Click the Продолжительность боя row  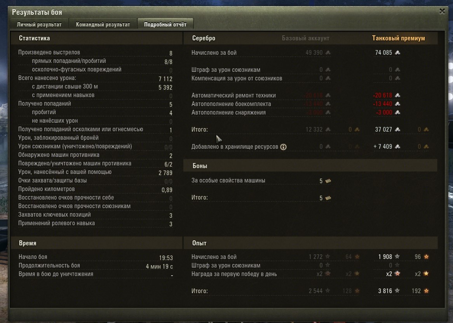(96, 266)
